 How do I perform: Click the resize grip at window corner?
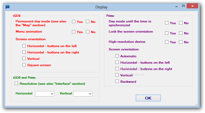pos(196,104)
